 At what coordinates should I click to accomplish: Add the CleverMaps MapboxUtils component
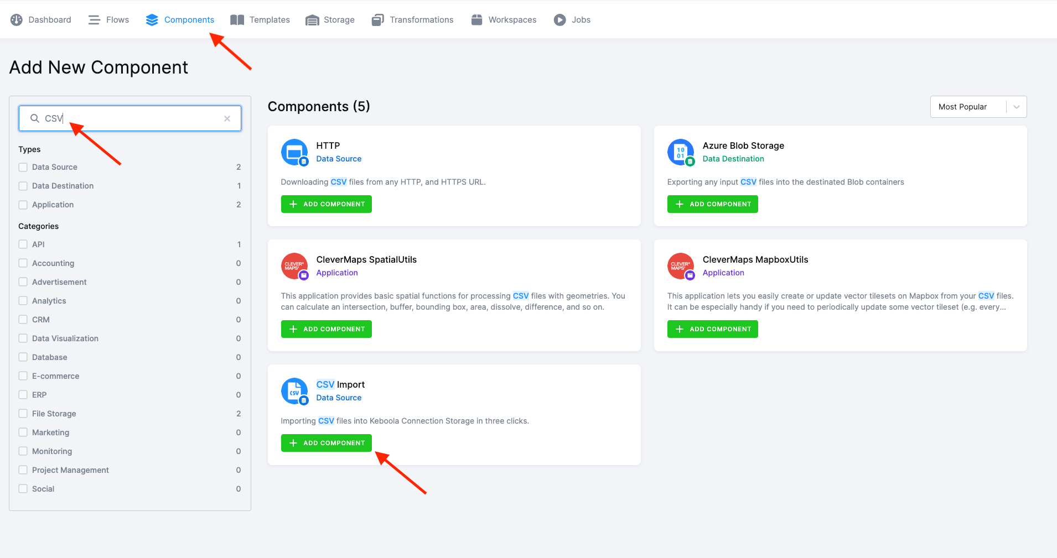[x=713, y=329]
